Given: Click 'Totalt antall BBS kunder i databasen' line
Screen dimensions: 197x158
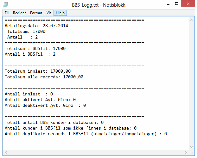Looking at the screenshot, I should tap(54, 122).
